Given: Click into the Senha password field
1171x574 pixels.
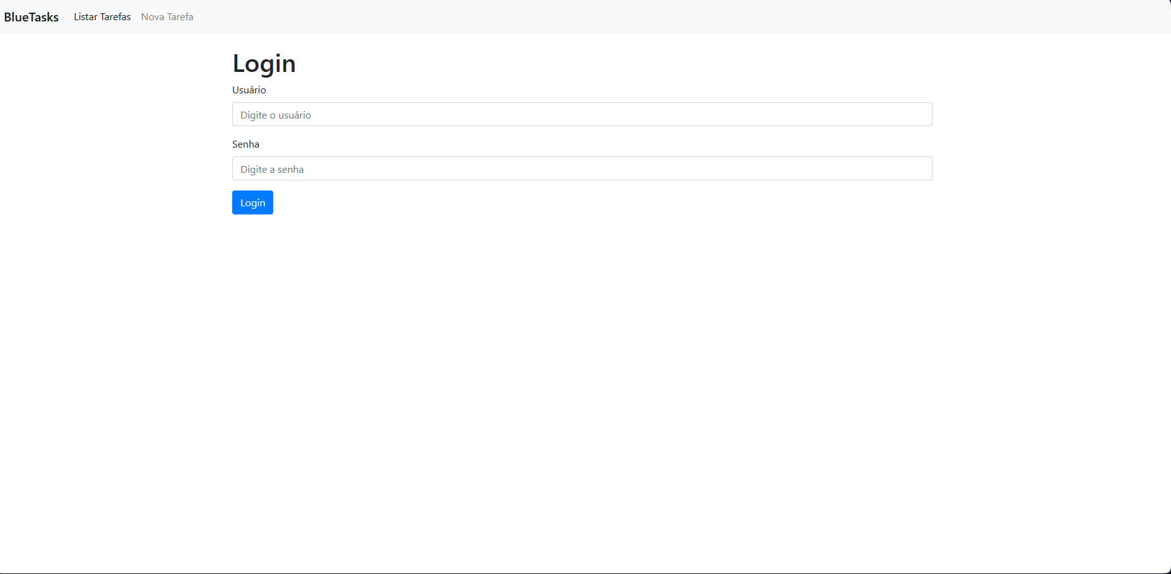Looking at the screenshot, I should (x=582, y=168).
